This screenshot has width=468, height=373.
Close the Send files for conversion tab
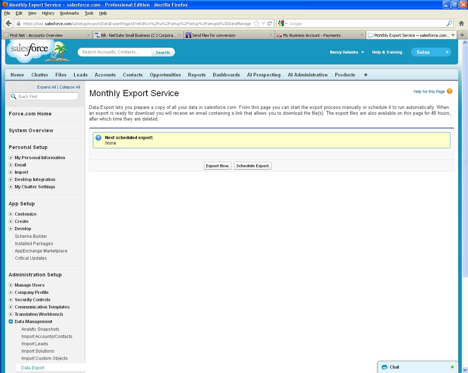271,35
